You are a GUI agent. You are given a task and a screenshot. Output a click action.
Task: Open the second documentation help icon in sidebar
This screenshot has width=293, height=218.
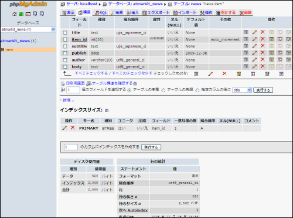(x=42, y=14)
